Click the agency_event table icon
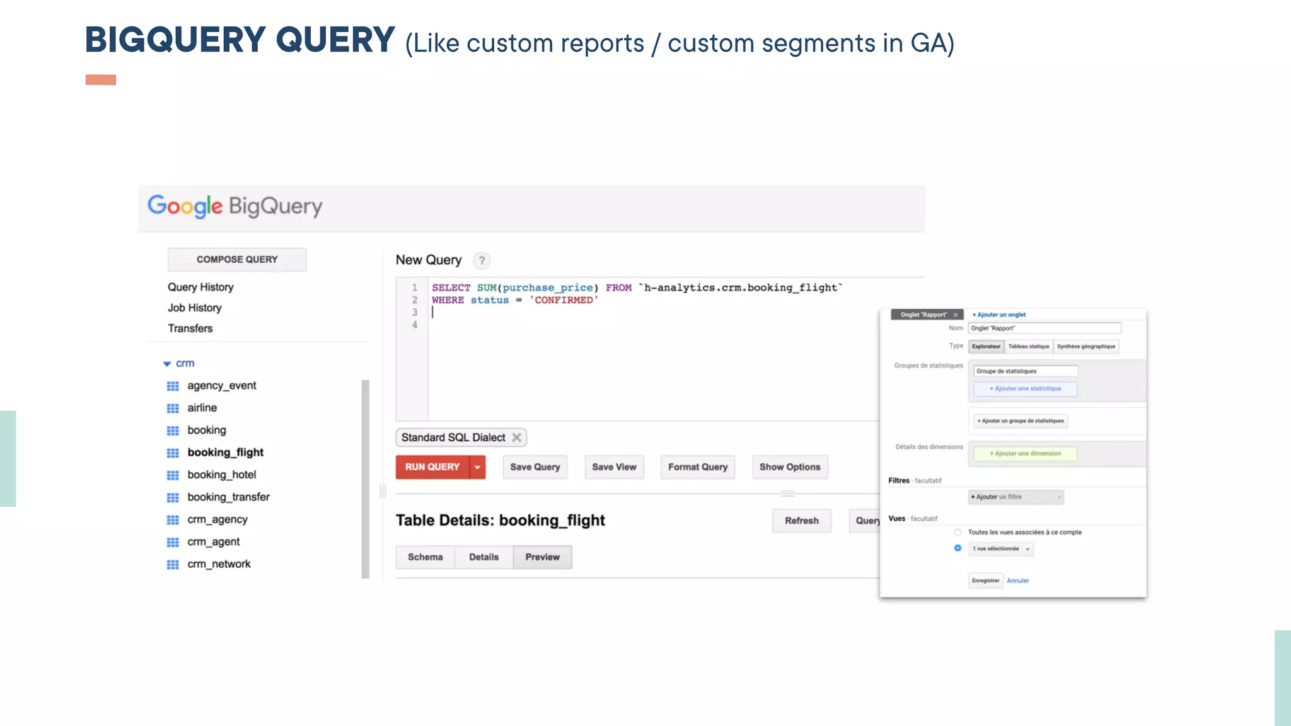Viewport: 1291px width, 726px height. 173,386
